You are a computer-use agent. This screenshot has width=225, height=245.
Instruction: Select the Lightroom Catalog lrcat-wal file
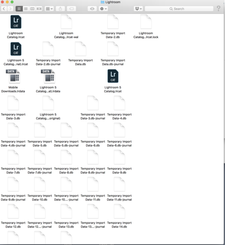(x=66, y=22)
